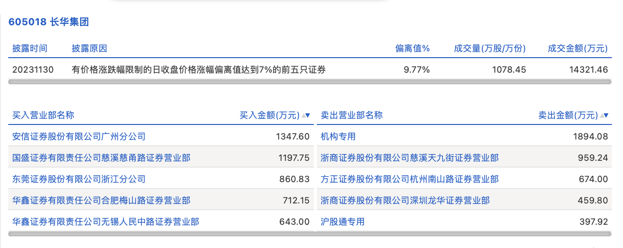Open 华鑫证券无锡人民中路证券营业部 link
The height and width of the screenshot is (248, 623).
pos(105,222)
